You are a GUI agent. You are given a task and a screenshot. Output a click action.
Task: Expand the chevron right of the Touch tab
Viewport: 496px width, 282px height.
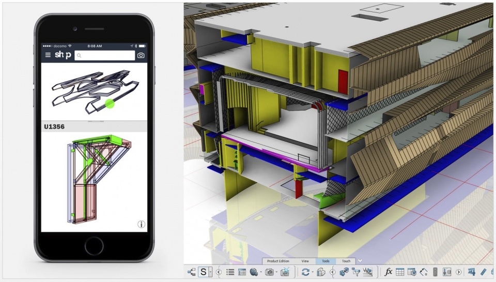coord(360,261)
